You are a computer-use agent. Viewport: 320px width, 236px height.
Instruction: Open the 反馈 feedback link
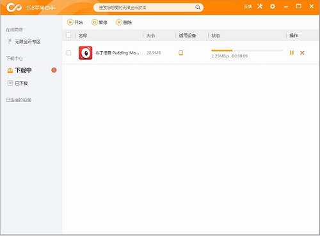pyautogui.click(x=248, y=7)
